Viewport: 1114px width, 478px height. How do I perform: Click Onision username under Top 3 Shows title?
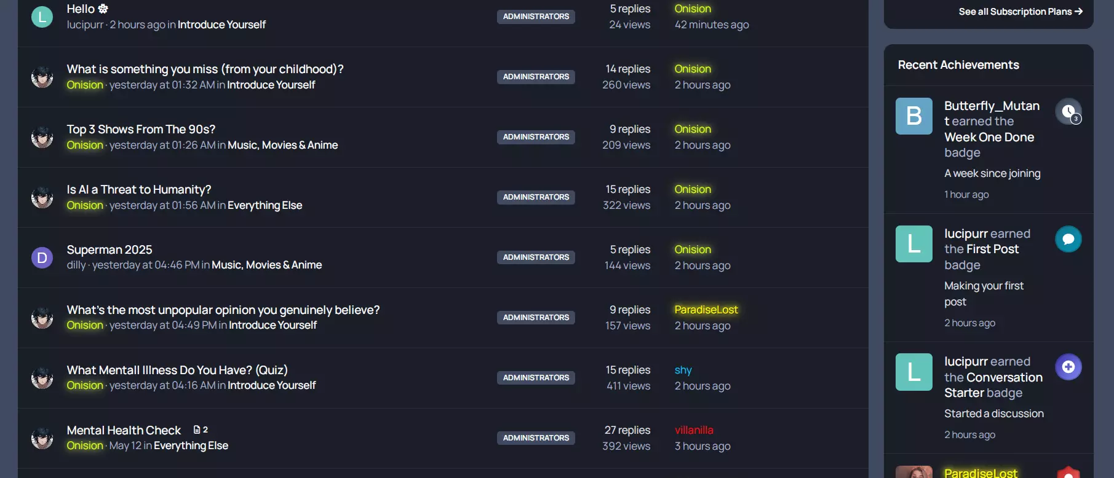(84, 144)
